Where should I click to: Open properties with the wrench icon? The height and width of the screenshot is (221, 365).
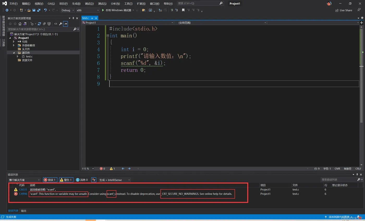pos(60,24)
